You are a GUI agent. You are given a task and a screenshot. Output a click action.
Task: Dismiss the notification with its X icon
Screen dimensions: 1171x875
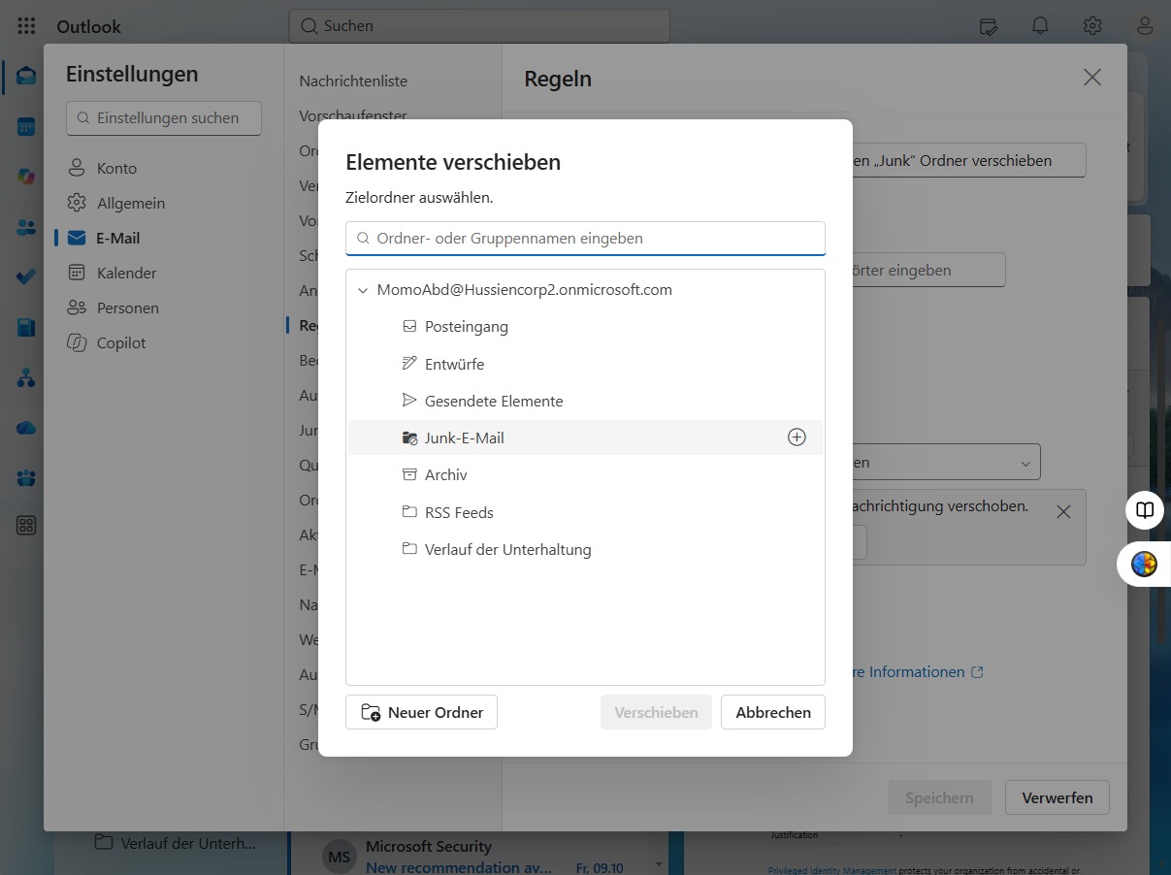click(x=1063, y=511)
